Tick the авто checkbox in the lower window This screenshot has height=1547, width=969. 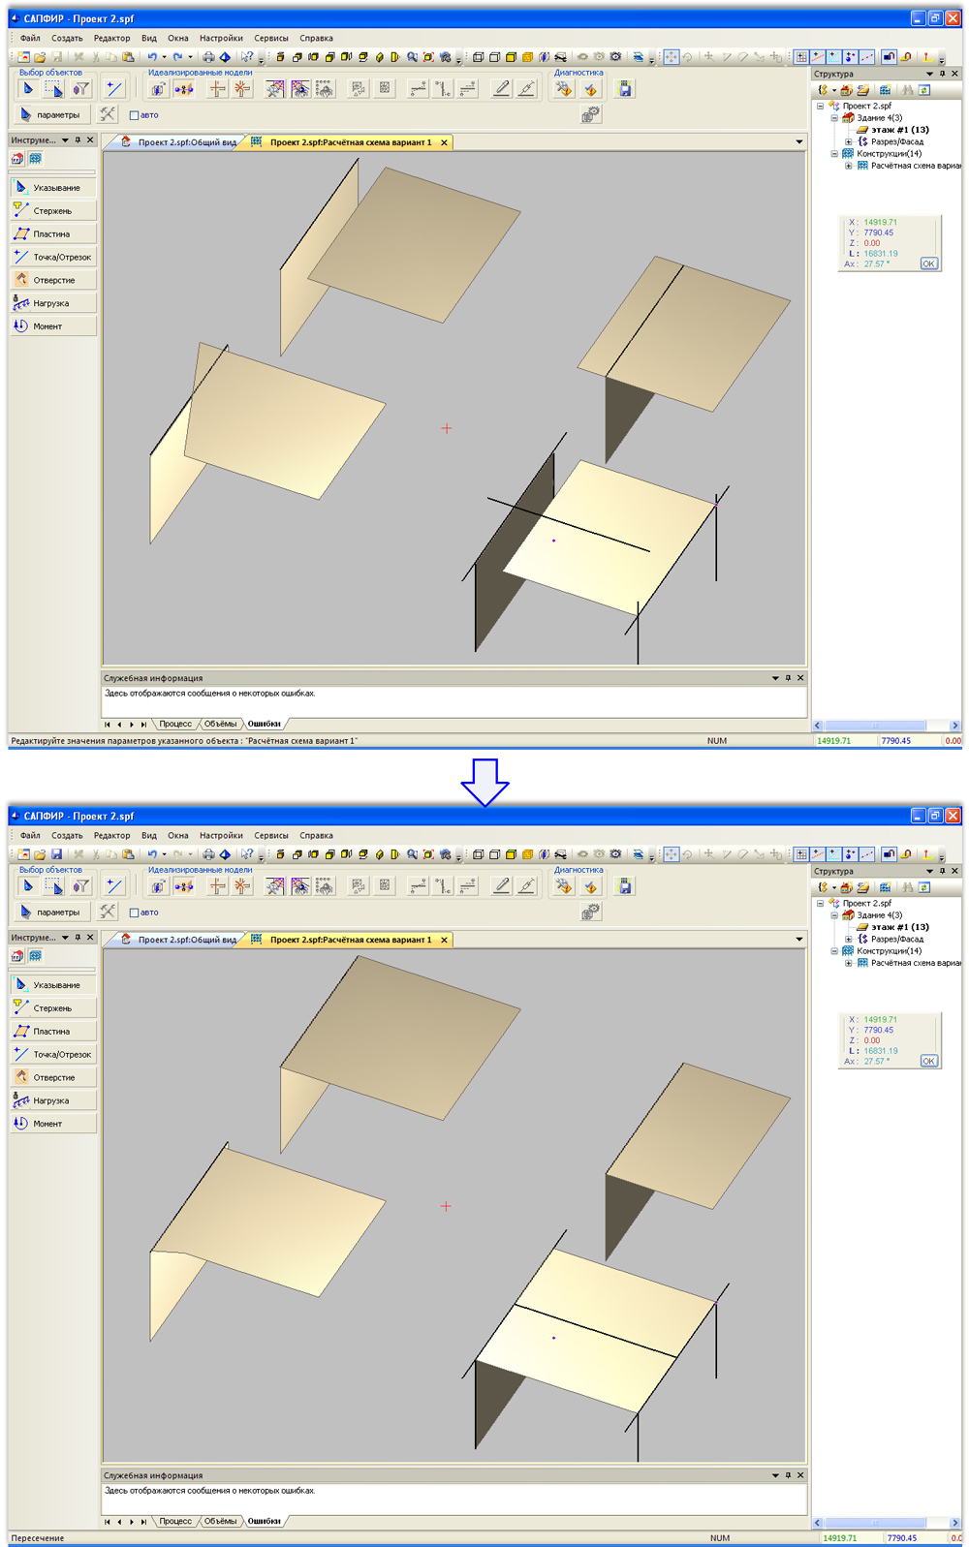click(x=135, y=913)
